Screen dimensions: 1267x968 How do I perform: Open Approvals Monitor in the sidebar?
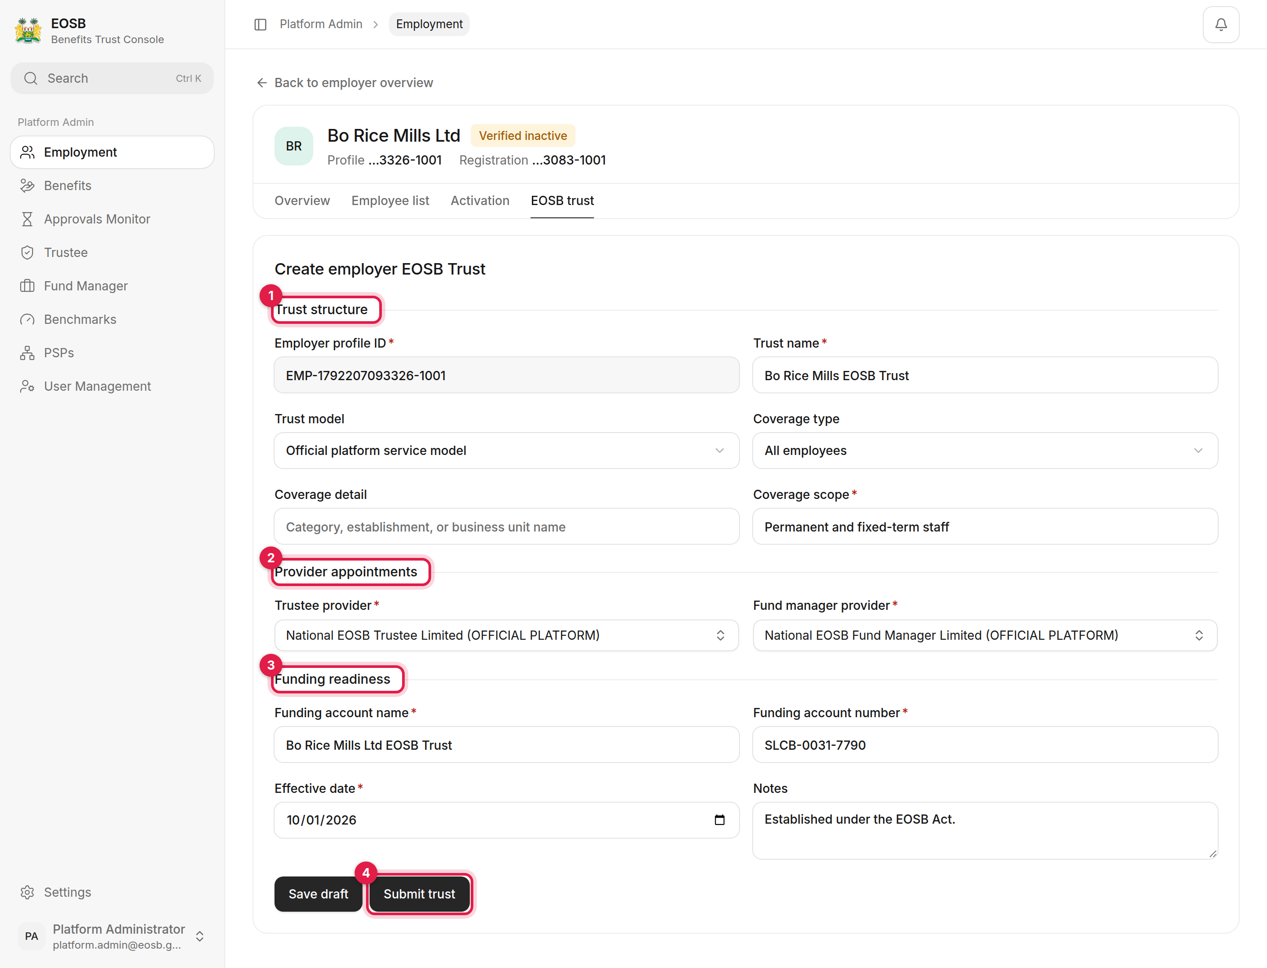112,219
